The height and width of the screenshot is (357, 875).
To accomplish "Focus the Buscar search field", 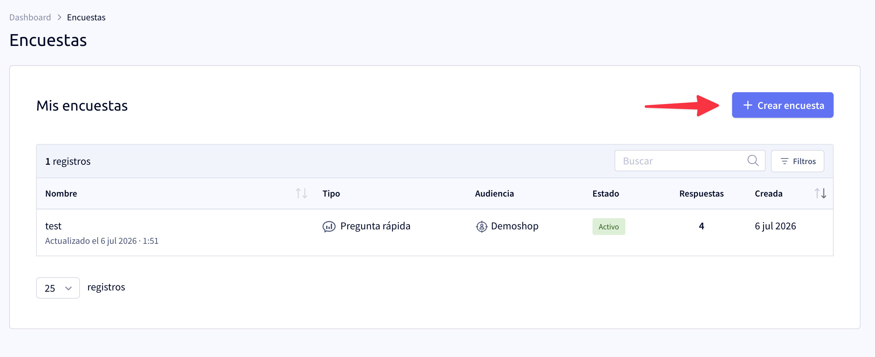I will click(689, 161).
